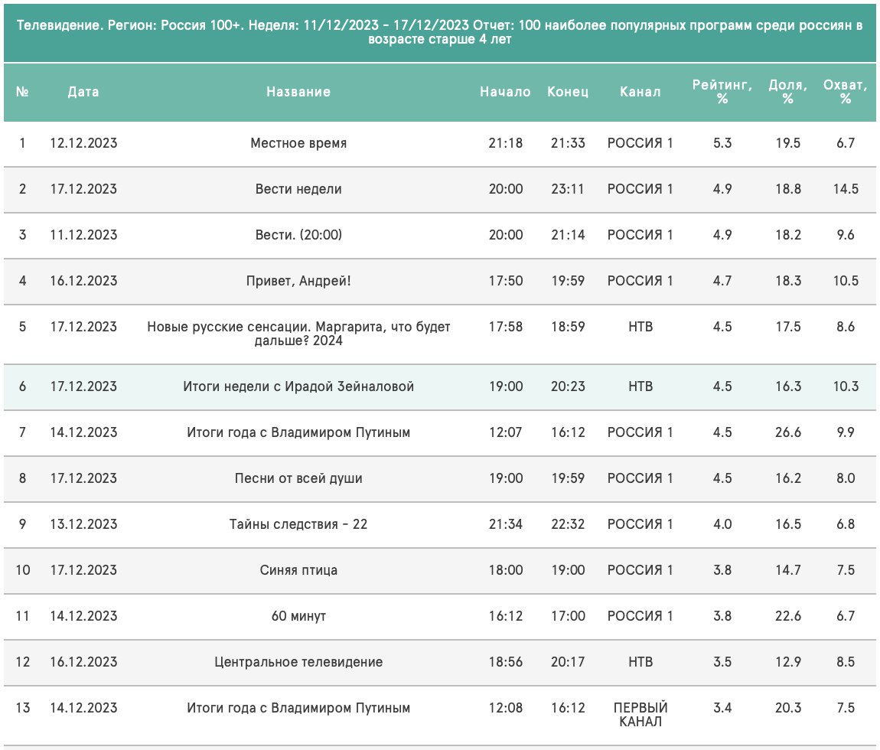Viewport: 880px width, 750px height.
Task: Click the "Название" column header
Action: point(298,92)
